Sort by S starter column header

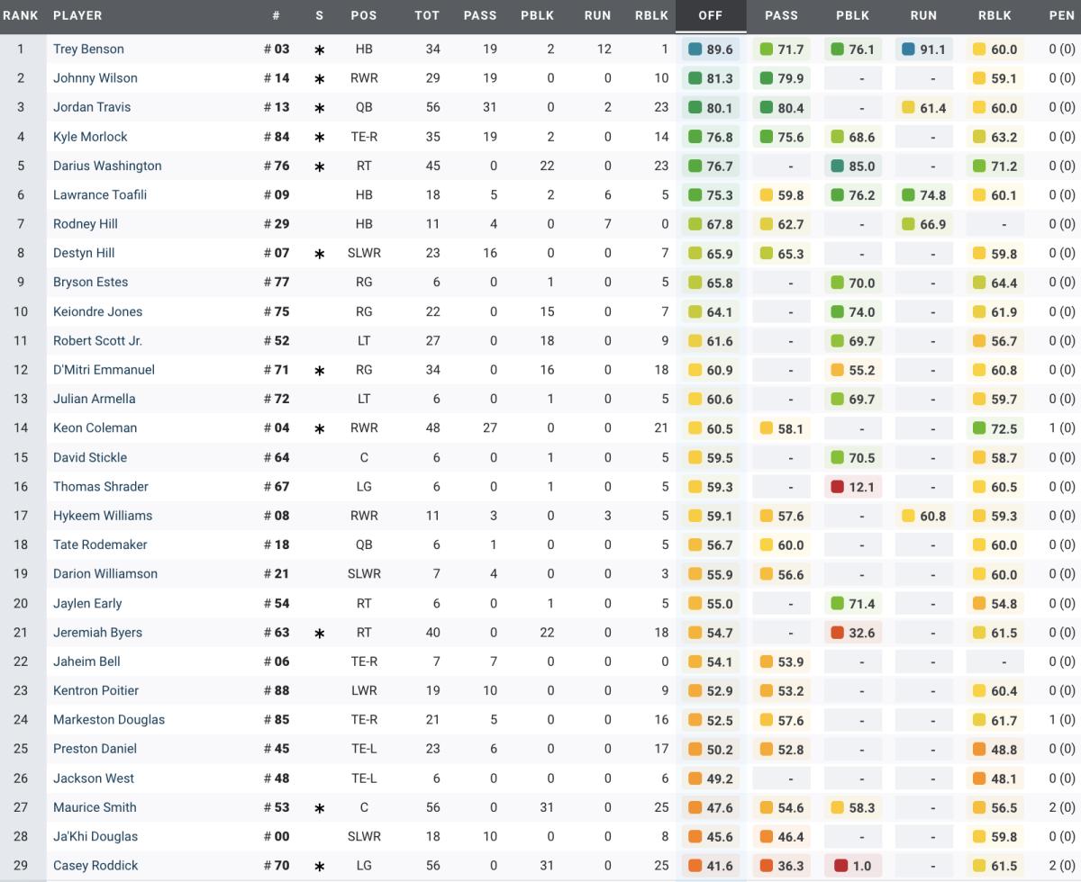(x=319, y=15)
